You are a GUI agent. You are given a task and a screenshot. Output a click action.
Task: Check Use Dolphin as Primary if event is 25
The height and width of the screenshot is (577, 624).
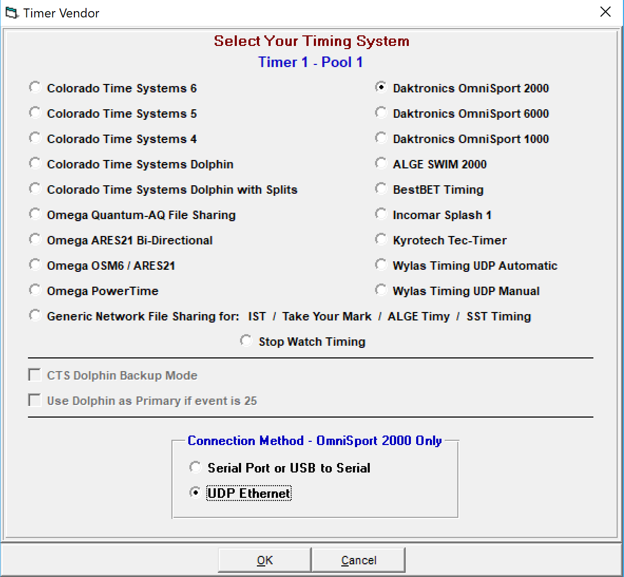pyautogui.click(x=34, y=400)
